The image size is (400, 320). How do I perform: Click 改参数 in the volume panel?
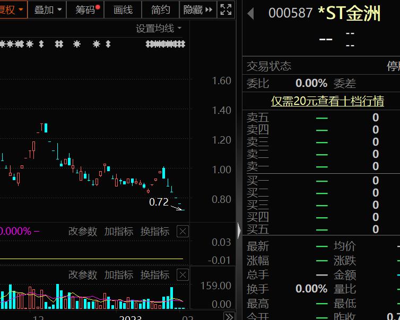[83, 274]
